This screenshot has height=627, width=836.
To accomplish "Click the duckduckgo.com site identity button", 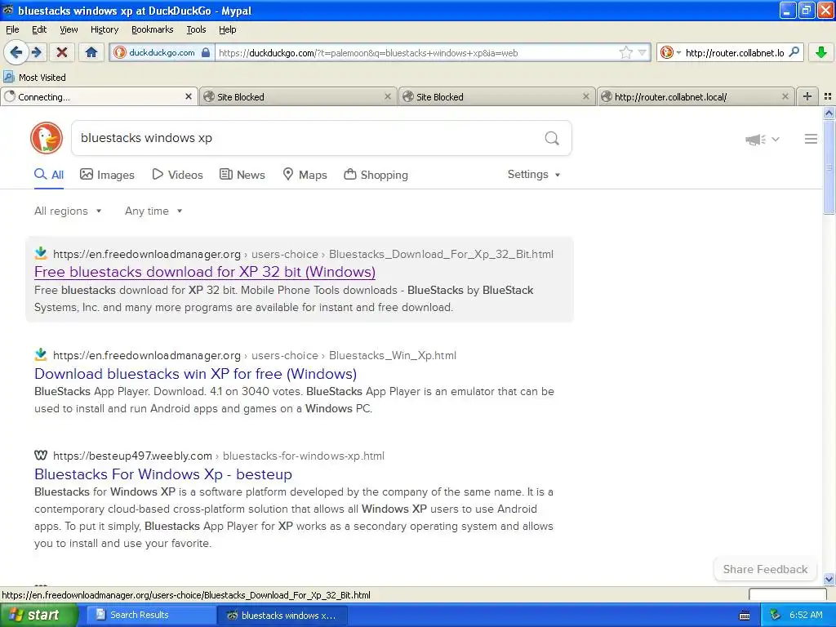I will pyautogui.click(x=162, y=52).
